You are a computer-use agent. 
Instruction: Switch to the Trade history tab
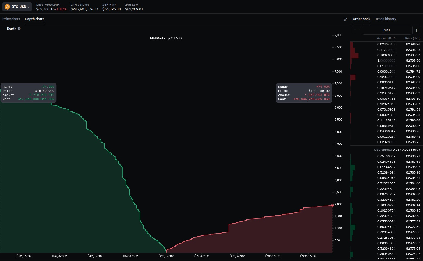[386, 19]
